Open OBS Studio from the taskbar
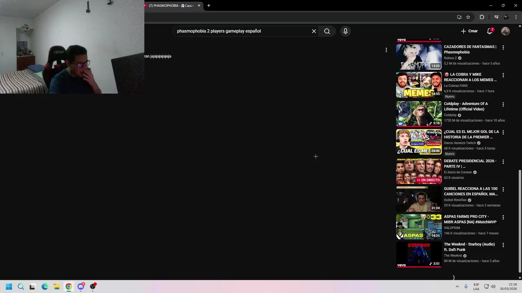This screenshot has height=293, width=522. pos(93,286)
